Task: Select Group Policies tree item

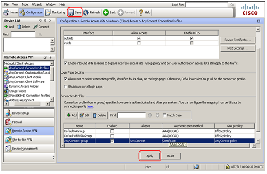Action: click(18, 91)
